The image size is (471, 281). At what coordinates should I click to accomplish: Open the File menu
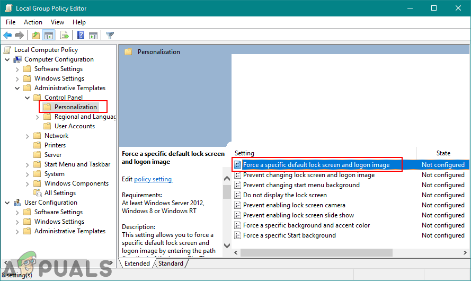point(11,22)
